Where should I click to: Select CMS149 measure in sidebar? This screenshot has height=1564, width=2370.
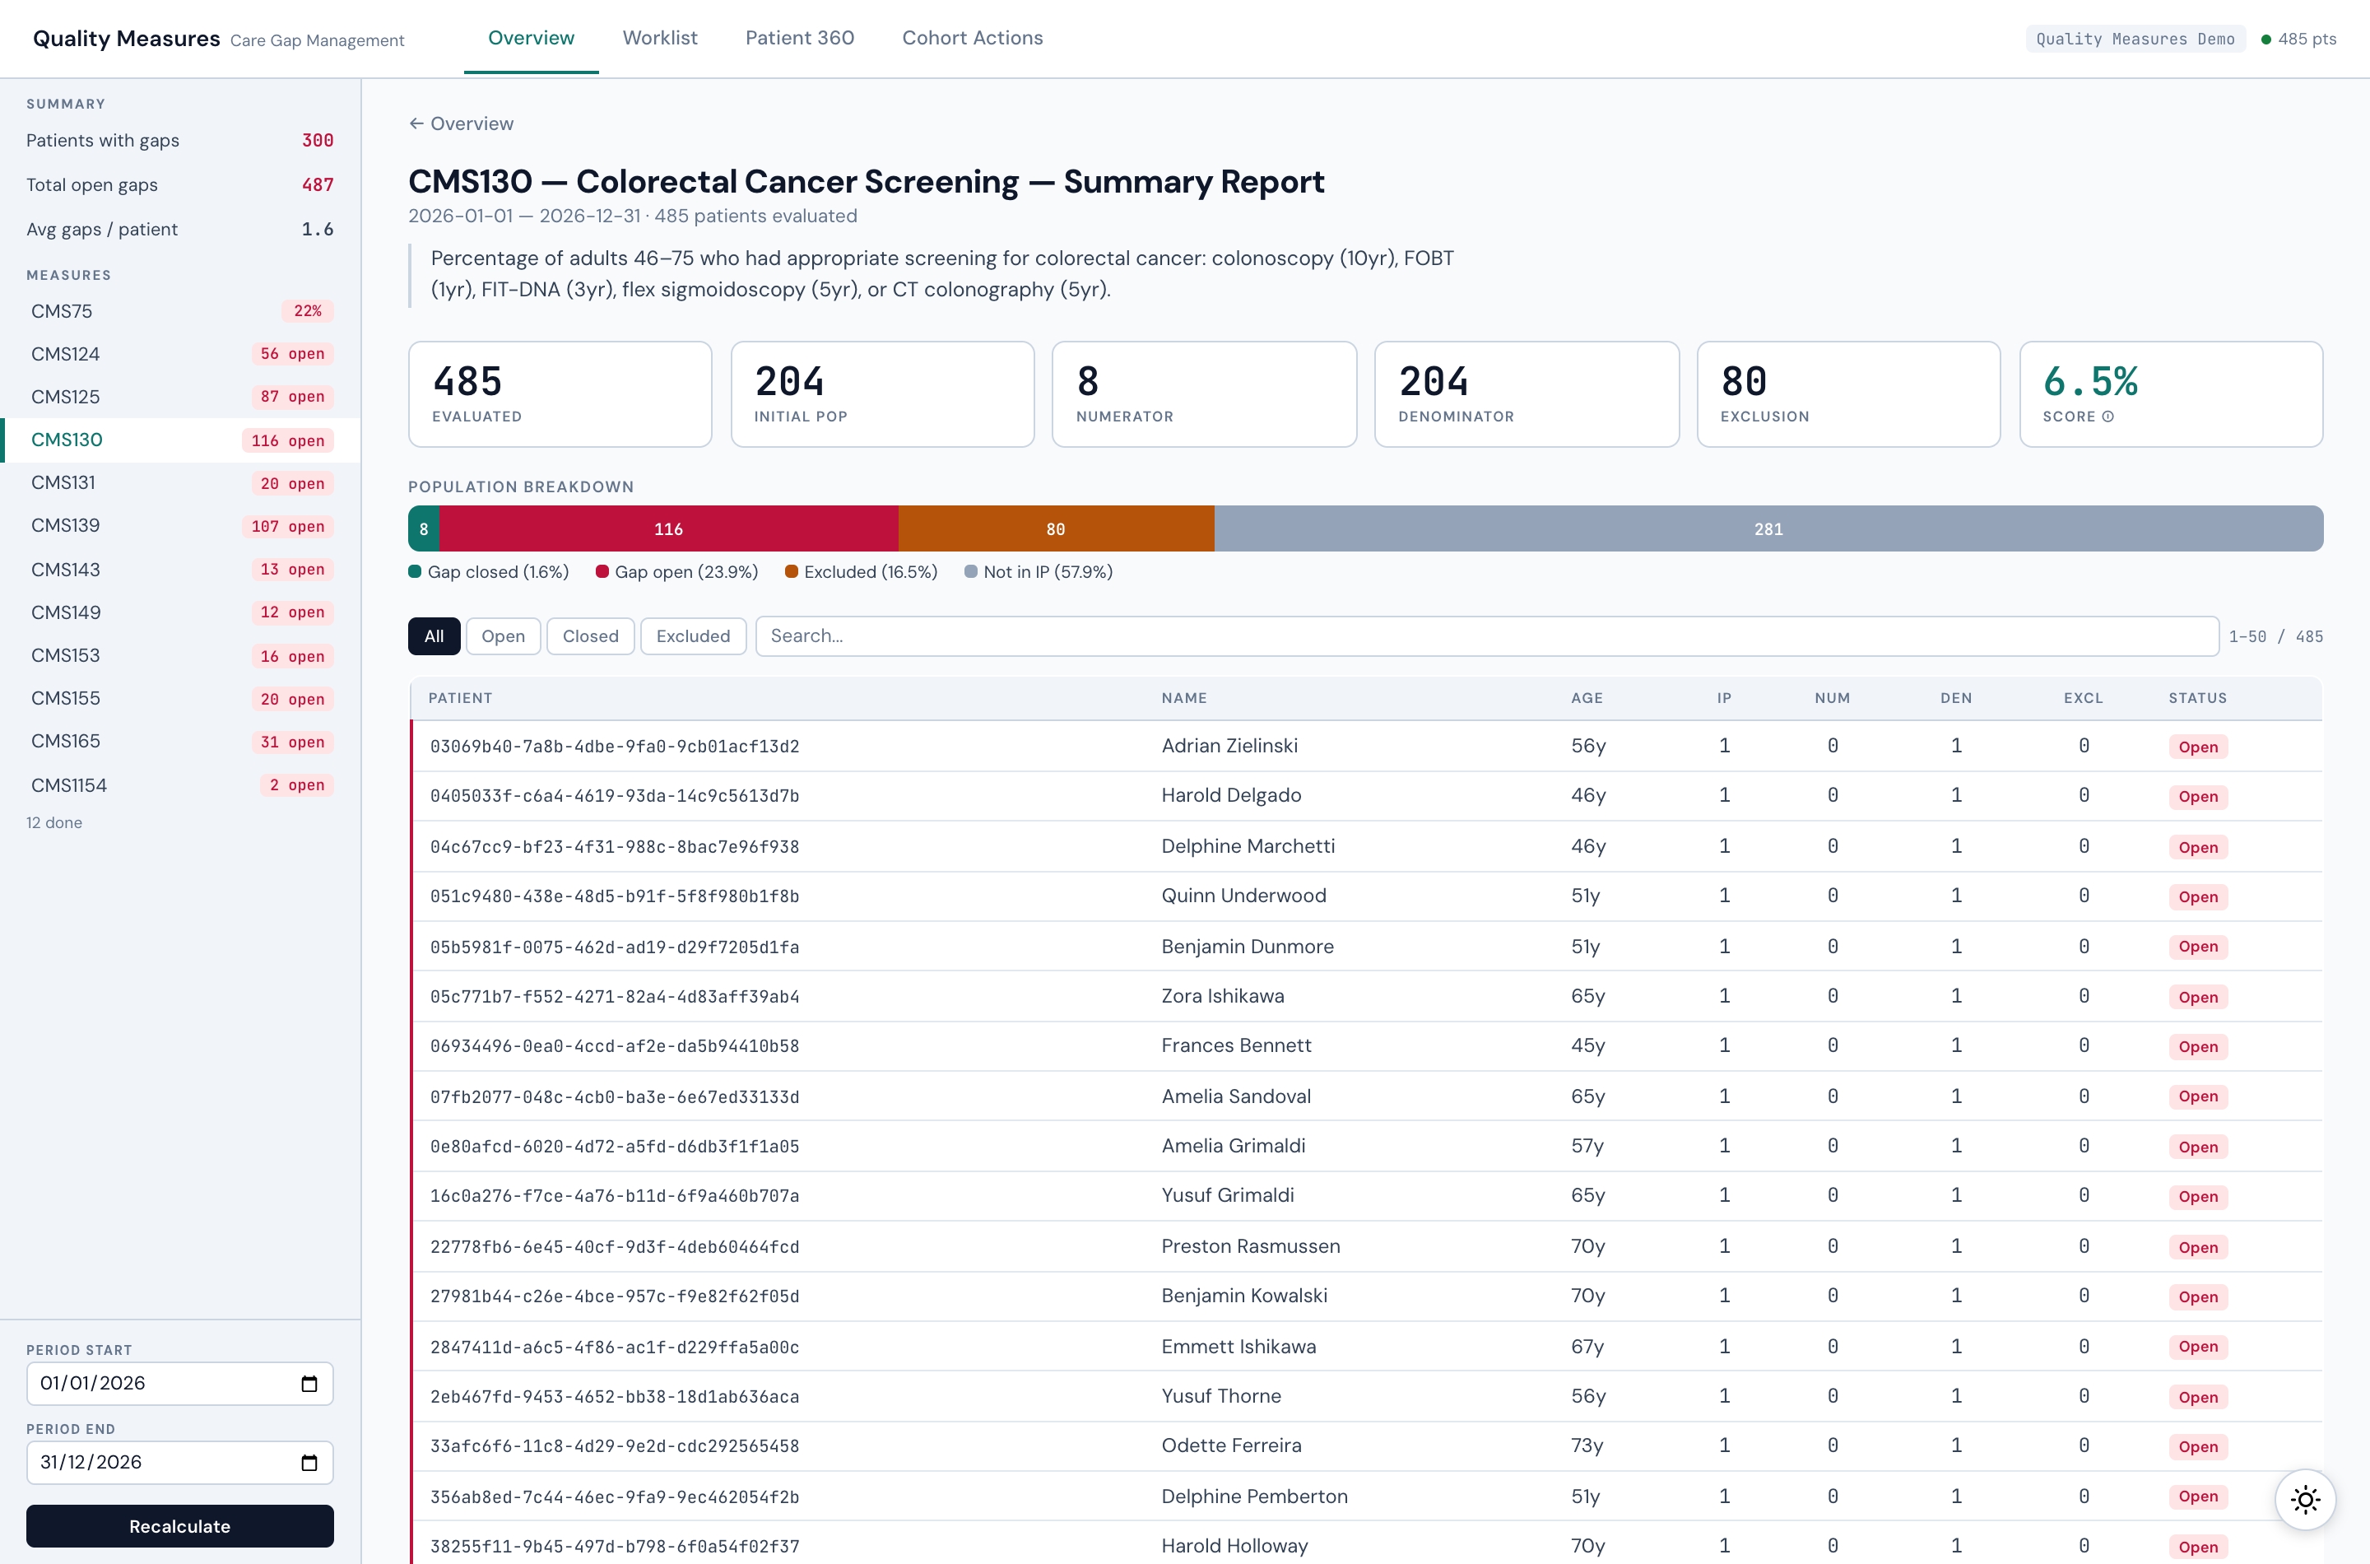pos(180,612)
